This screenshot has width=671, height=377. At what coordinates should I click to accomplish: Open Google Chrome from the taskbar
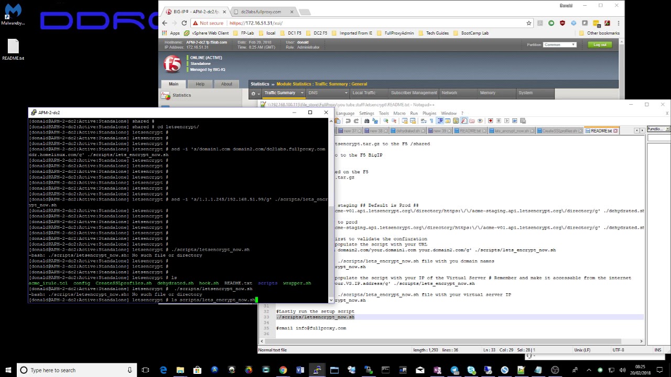point(283,370)
